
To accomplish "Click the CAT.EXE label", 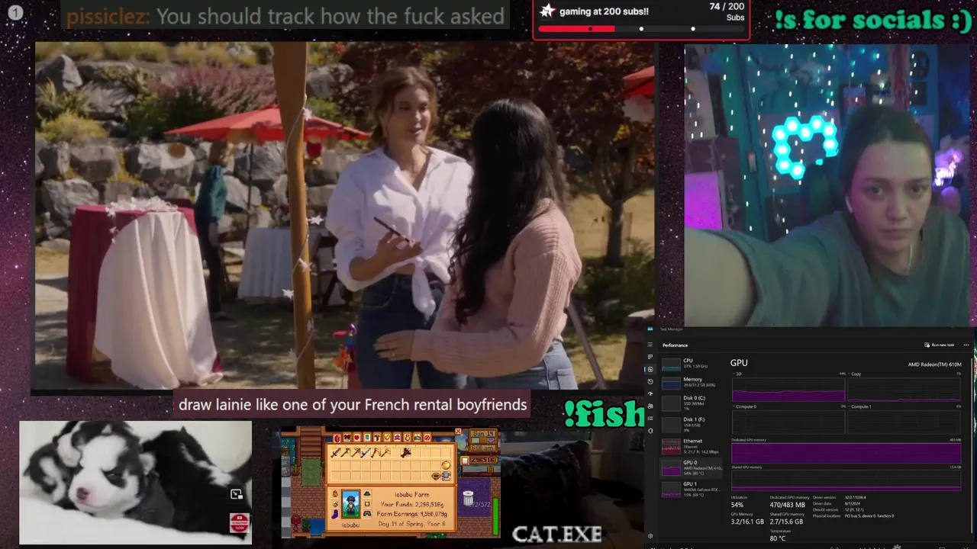I will pyautogui.click(x=556, y=534).
